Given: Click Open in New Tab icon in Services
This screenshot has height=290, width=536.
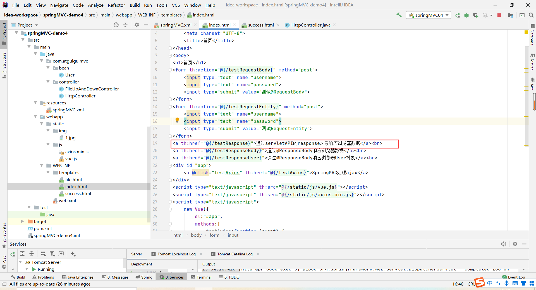Looking at the screenshot, I should click(x=61, y=253).
